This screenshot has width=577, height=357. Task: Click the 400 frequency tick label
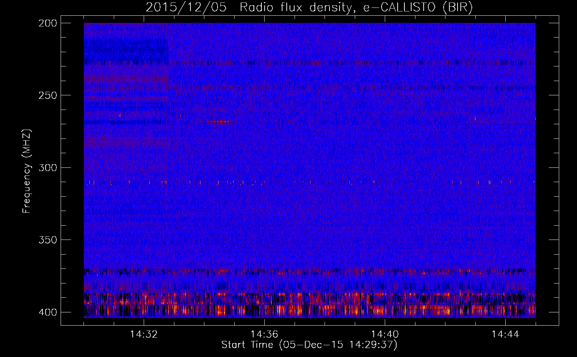(x=47, y=312)
